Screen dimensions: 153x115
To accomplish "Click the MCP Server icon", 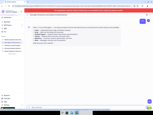I will click(2, 25).
